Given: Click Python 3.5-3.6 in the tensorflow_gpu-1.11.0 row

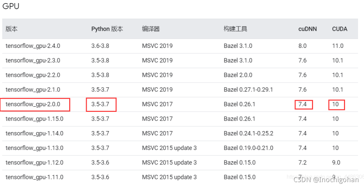Looking at the screenshot, I should click(x=100, y=177).
